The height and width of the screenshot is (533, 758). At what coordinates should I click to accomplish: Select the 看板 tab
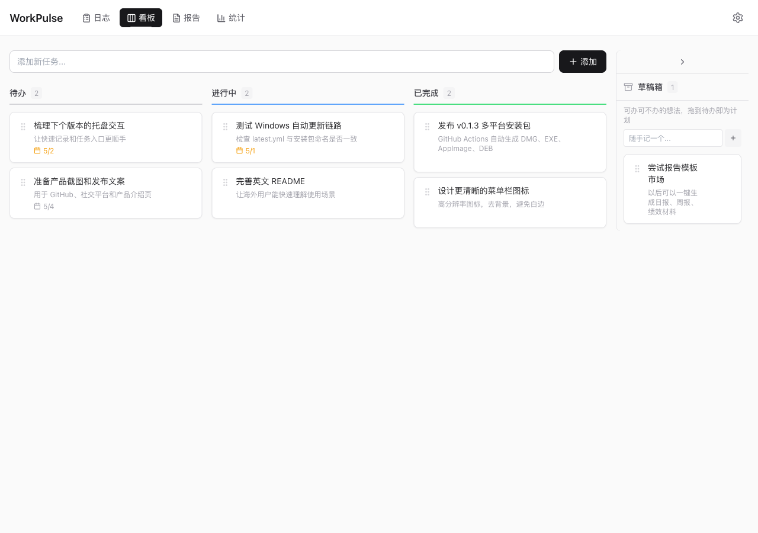pos(141,18)
